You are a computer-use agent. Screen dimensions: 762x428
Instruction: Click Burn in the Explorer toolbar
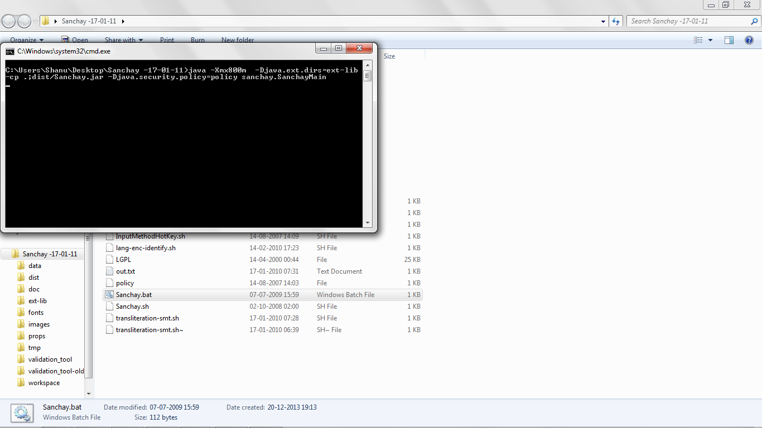(x=197, y=40)
